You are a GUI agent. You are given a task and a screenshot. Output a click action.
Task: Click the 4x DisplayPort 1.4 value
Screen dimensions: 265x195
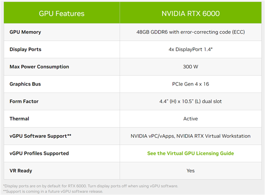[x=190, y=49]
